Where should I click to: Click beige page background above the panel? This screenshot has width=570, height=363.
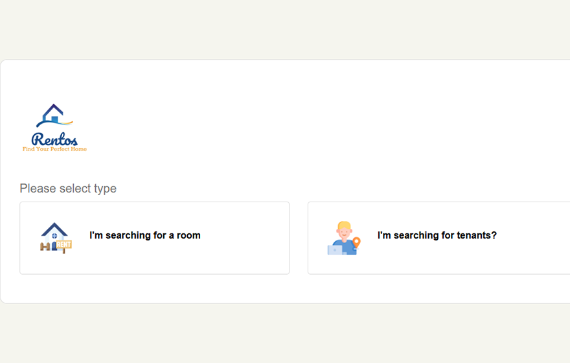pyautogui.click(x=285, y=29)
